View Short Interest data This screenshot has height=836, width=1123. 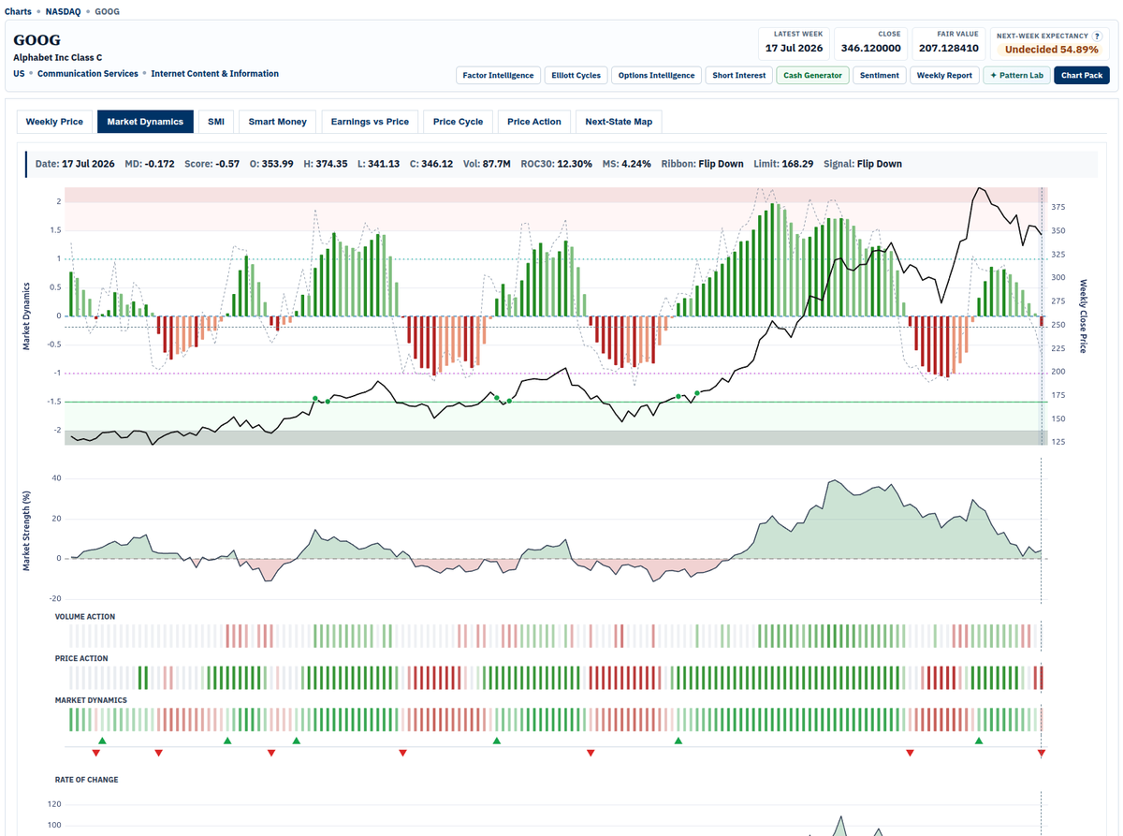click(x=738, y=75)
